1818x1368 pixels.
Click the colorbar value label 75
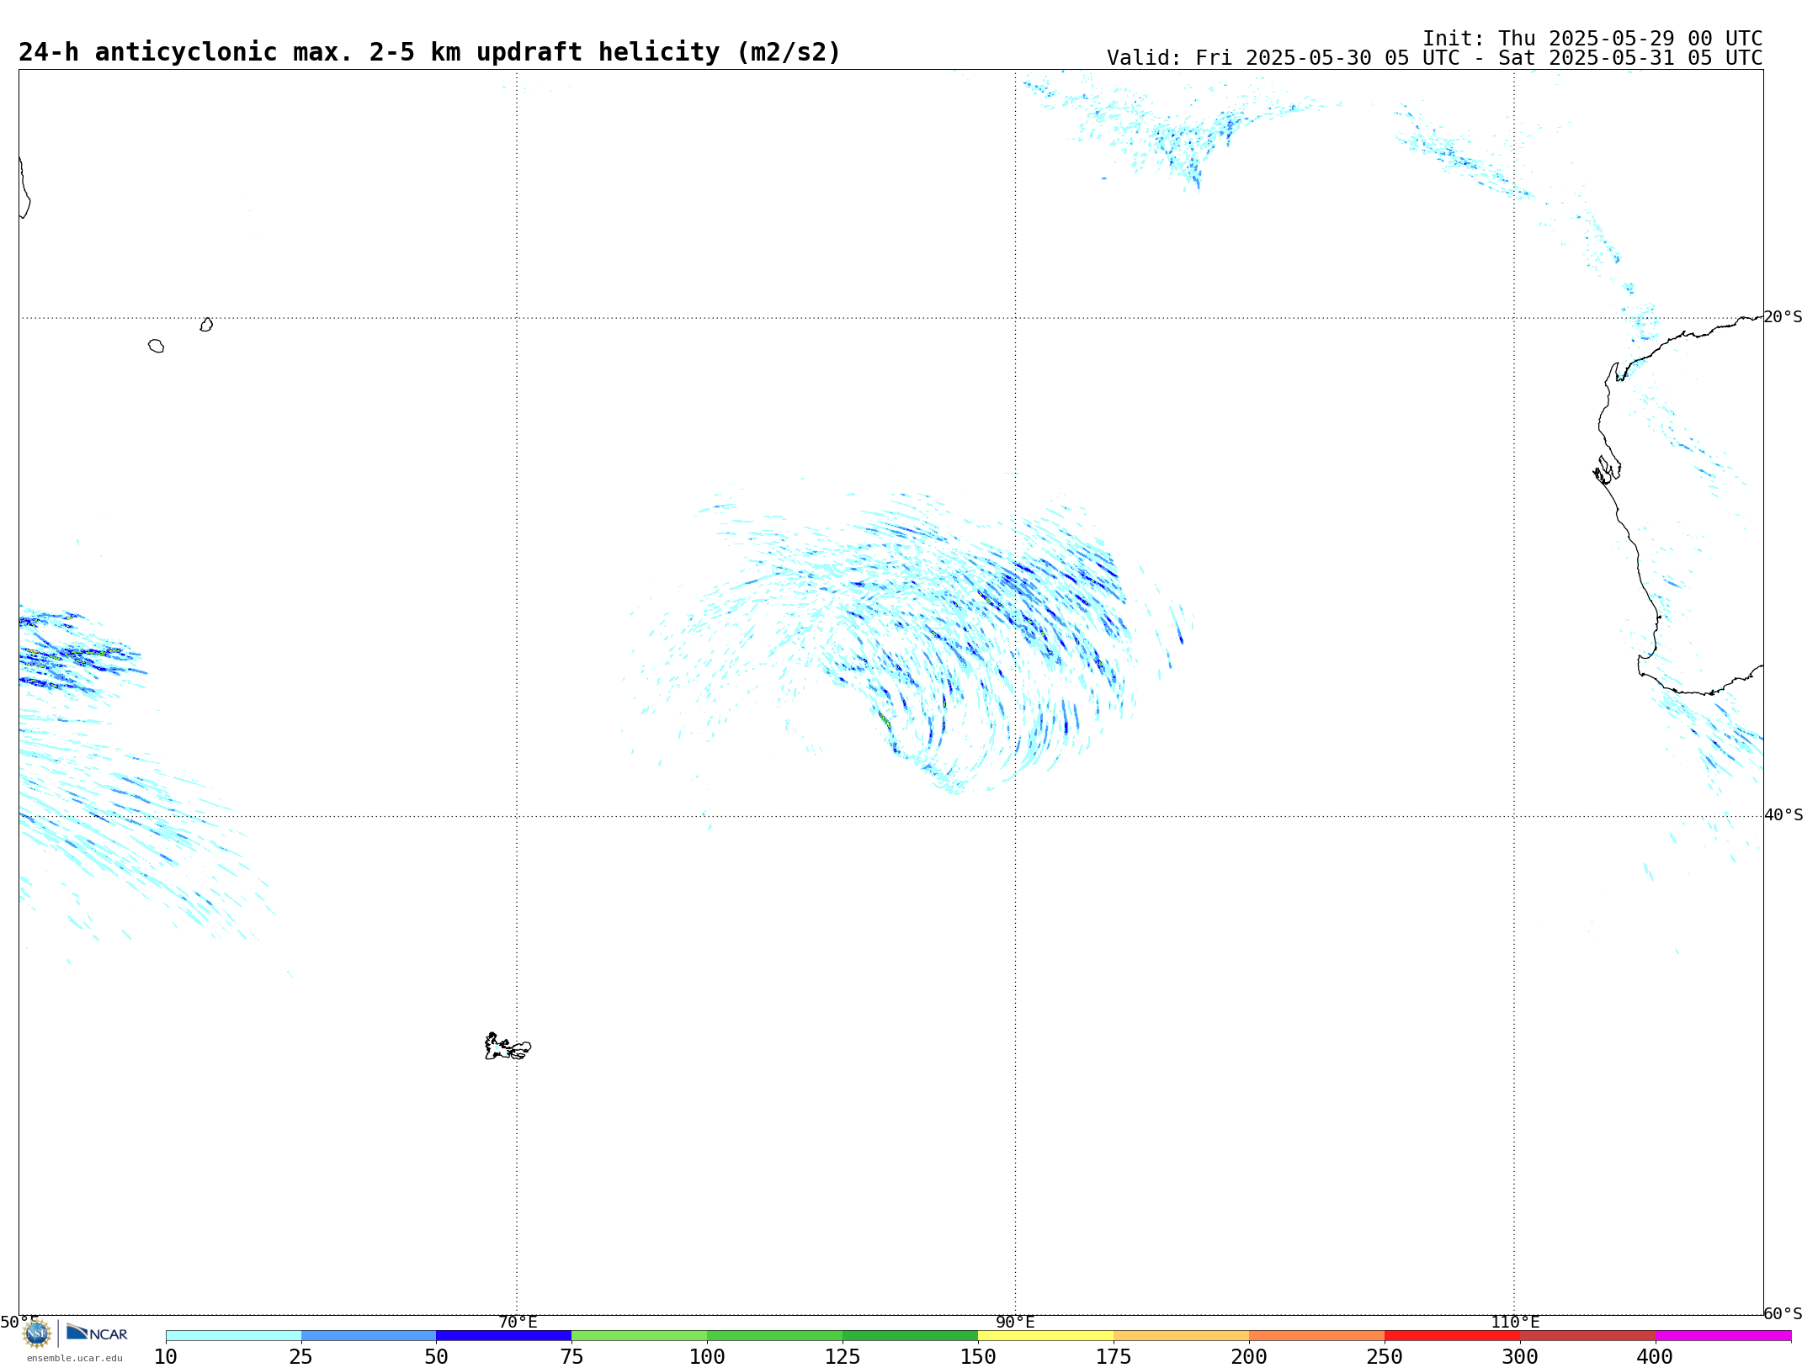point(572,1357)
